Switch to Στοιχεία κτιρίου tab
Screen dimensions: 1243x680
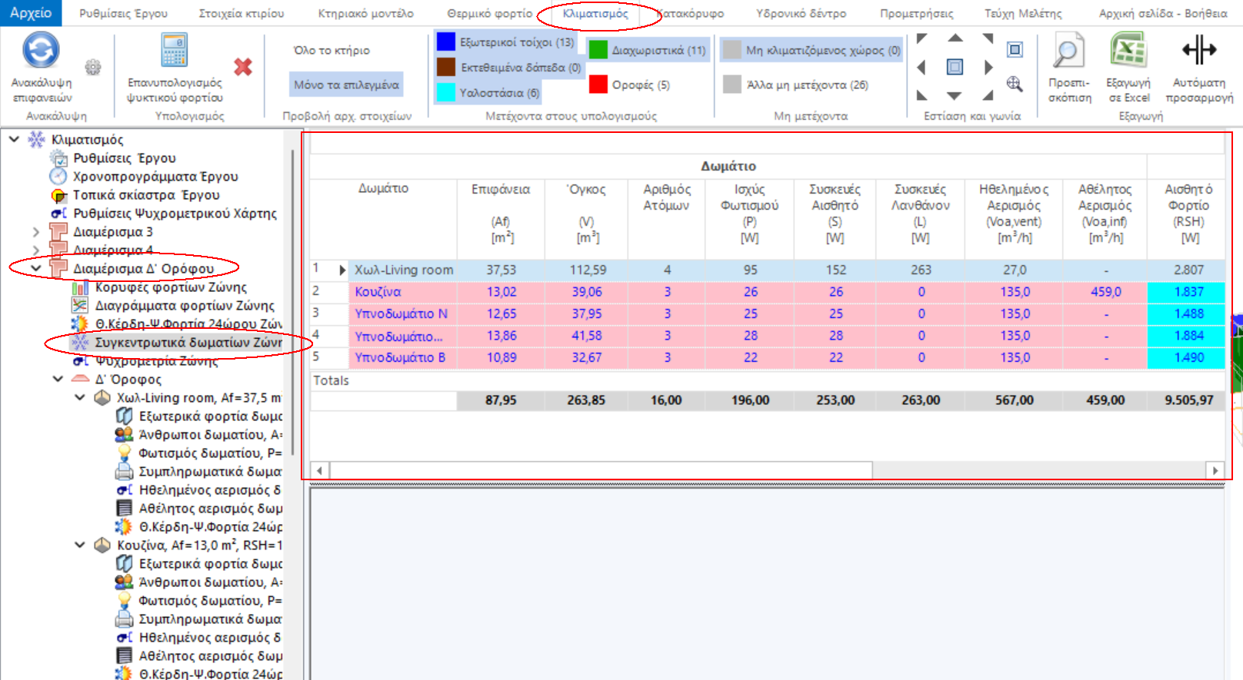click(x=242, y=14)
